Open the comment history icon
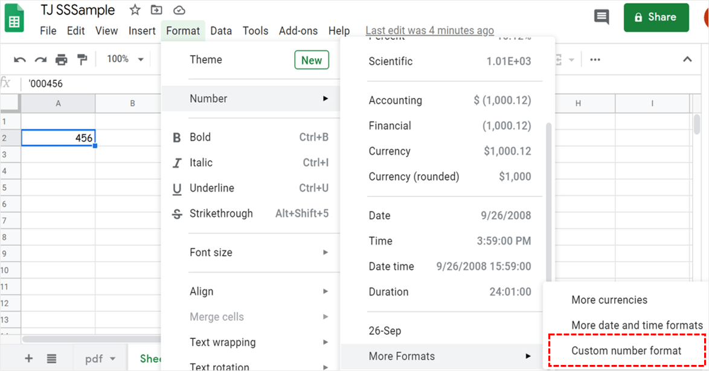 pyautogui.click(x=602, y=17)
